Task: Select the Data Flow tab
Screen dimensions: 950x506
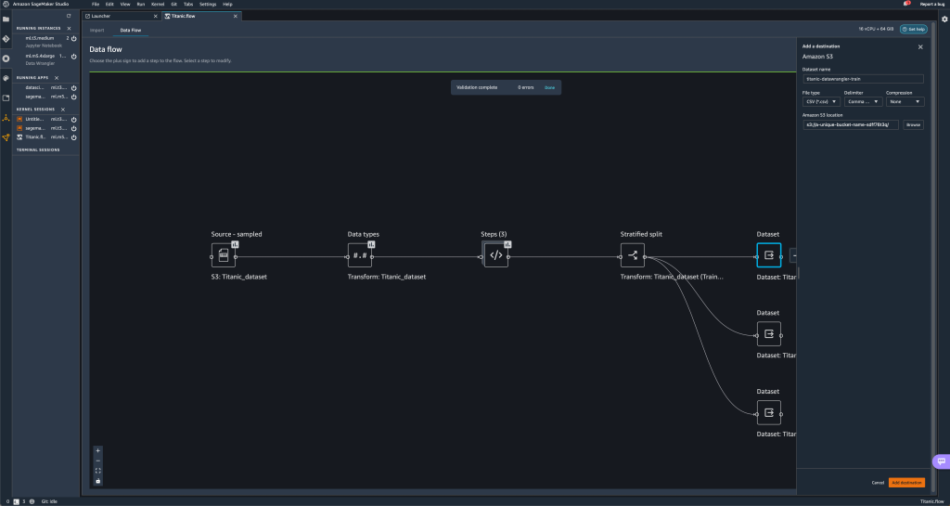Action: coord(130,30)
